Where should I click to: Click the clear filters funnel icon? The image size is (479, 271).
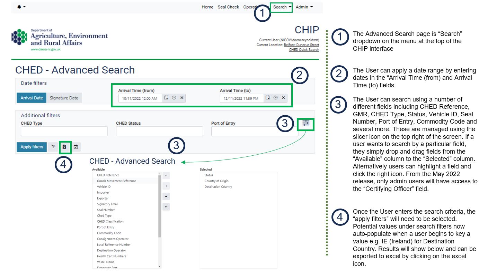53,147
